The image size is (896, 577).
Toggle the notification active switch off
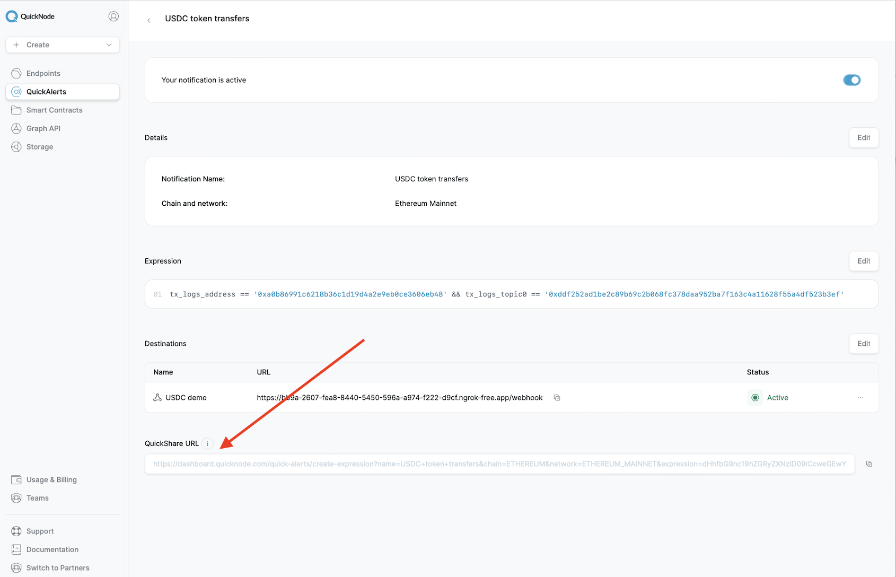click(x=852, y=80)
